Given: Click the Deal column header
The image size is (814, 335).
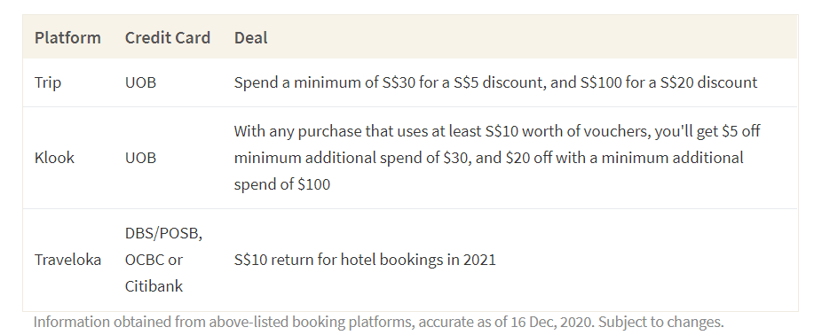Looking at the screenshot, I should click(250, 38).
